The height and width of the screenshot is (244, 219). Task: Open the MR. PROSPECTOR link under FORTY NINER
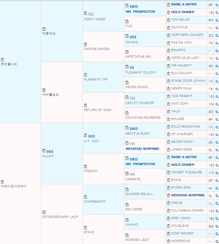(140, 11)
